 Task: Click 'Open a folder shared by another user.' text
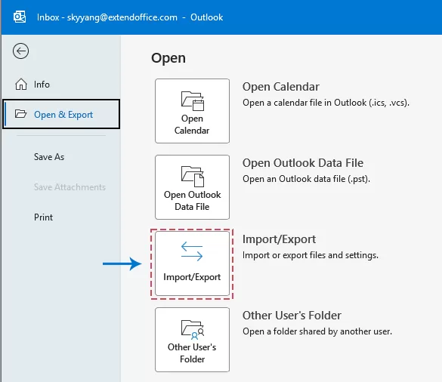[317, 331]
